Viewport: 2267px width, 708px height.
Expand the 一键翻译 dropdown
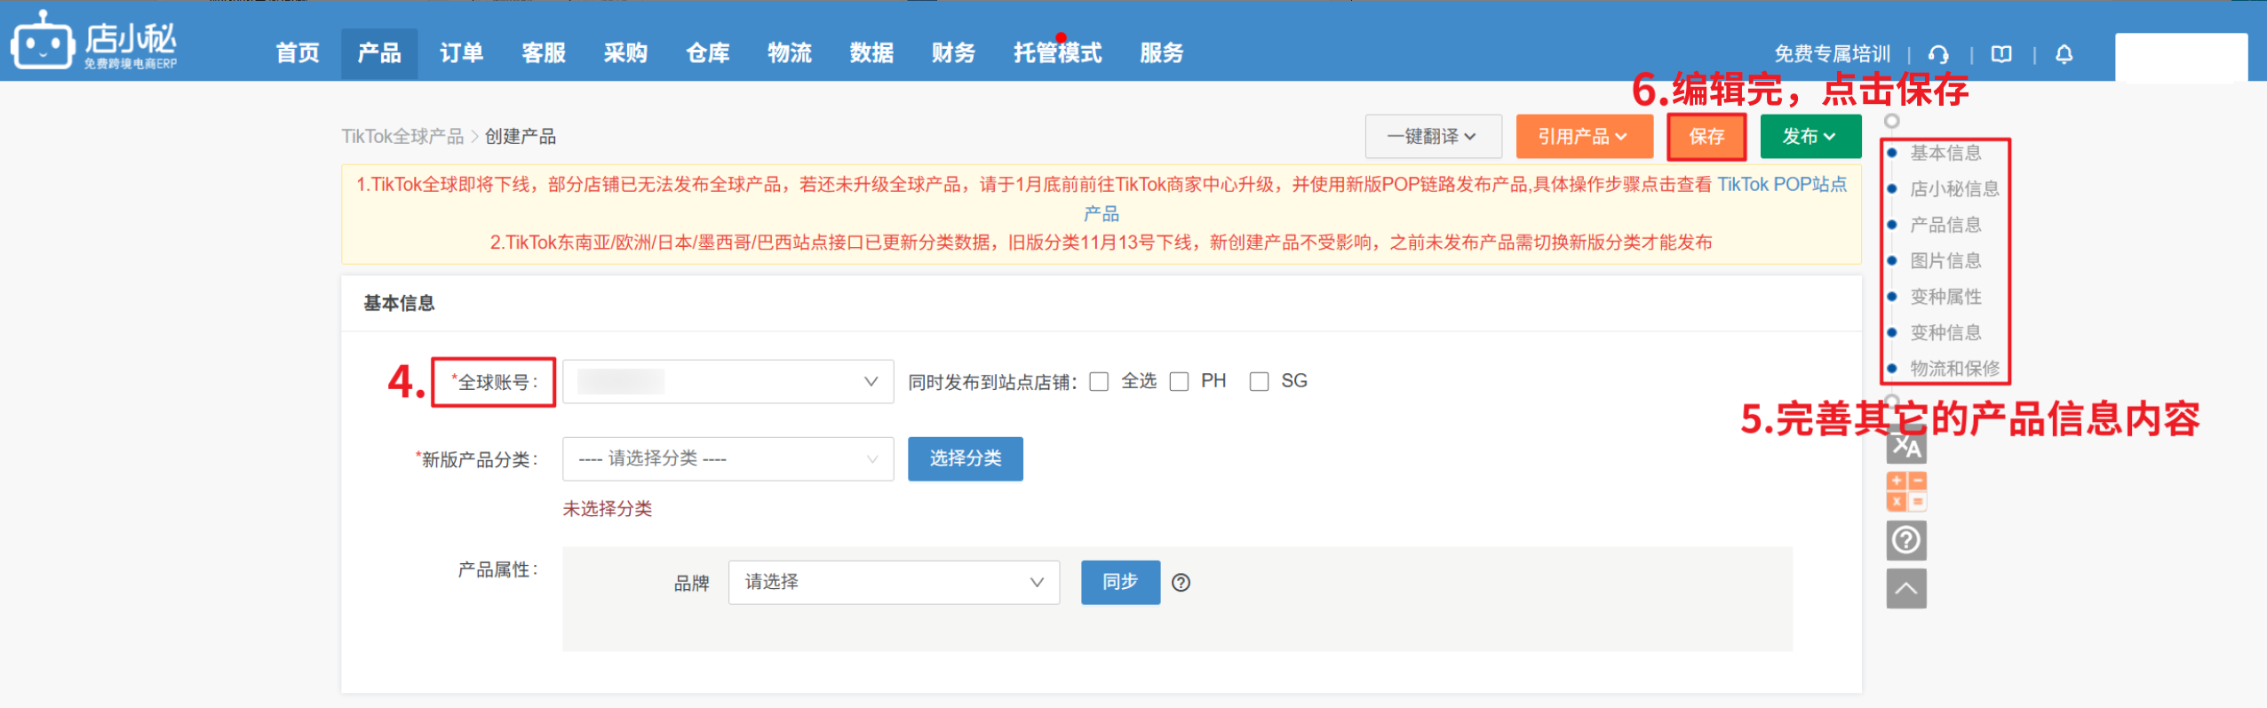[1432, 137]
